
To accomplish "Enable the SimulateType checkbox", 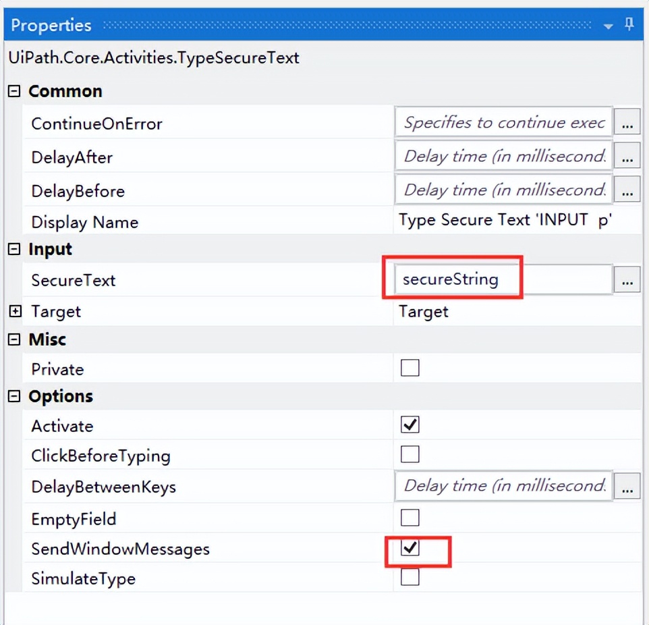I will (410, 578).
